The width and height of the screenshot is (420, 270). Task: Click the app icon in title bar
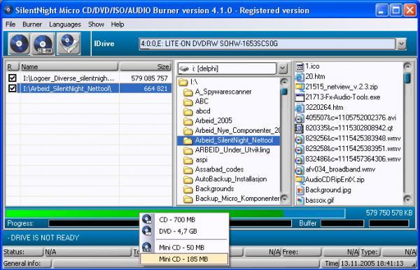click(8, 10)
